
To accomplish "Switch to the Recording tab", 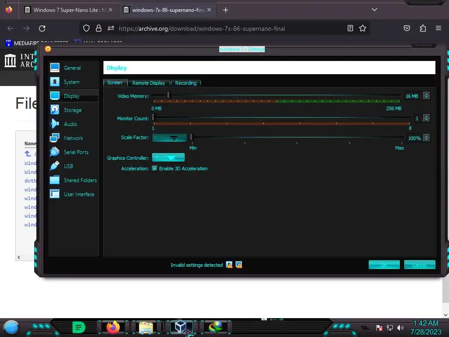I will click(x=186, y=83).
